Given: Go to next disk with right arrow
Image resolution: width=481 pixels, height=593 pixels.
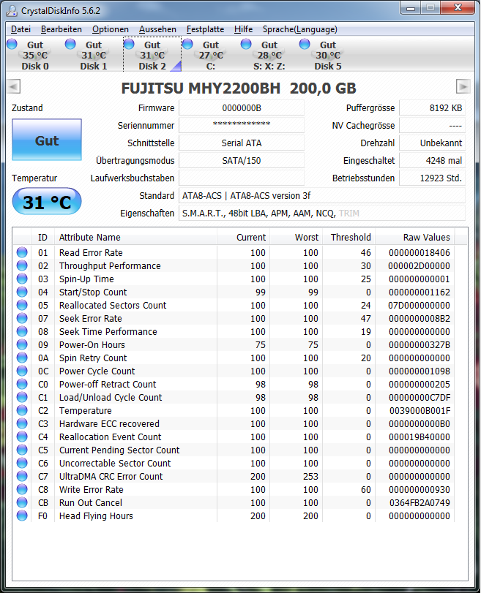Looking at the screenshot, I should point(463,86).
